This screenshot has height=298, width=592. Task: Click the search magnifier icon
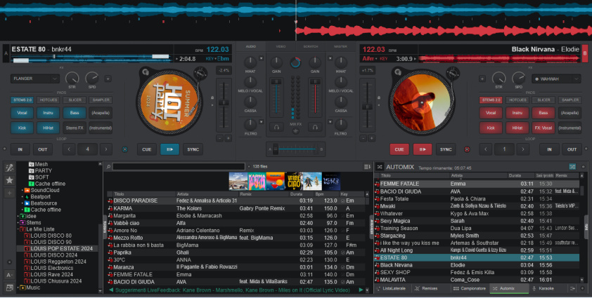(x=108, y=166)
